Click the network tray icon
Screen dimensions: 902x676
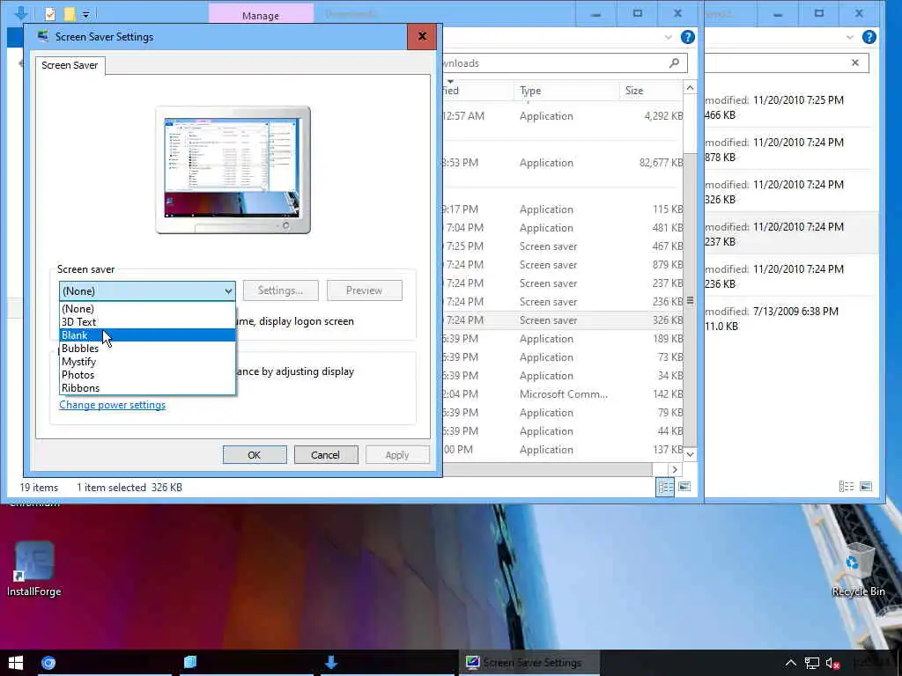point(811,663)
